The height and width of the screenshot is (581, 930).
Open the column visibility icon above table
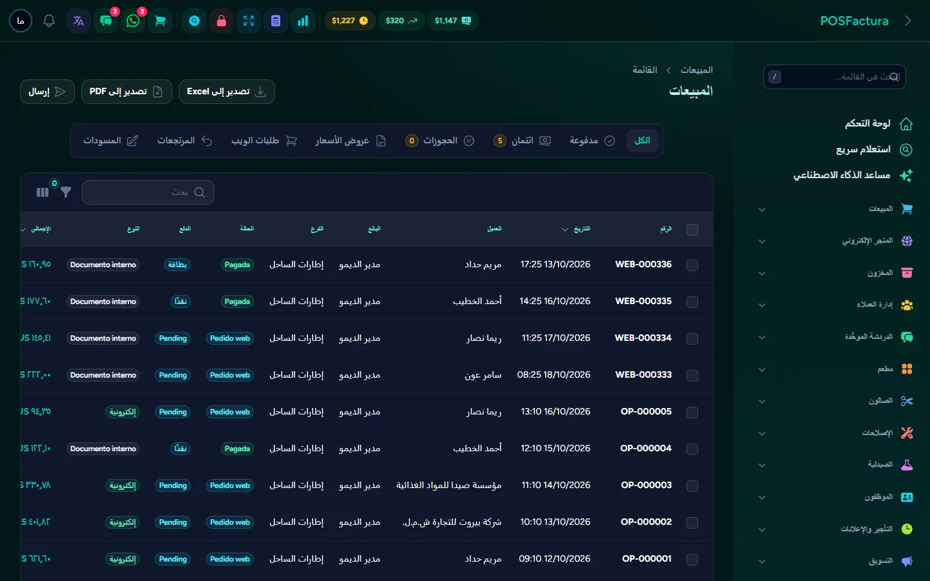[43, 192]
